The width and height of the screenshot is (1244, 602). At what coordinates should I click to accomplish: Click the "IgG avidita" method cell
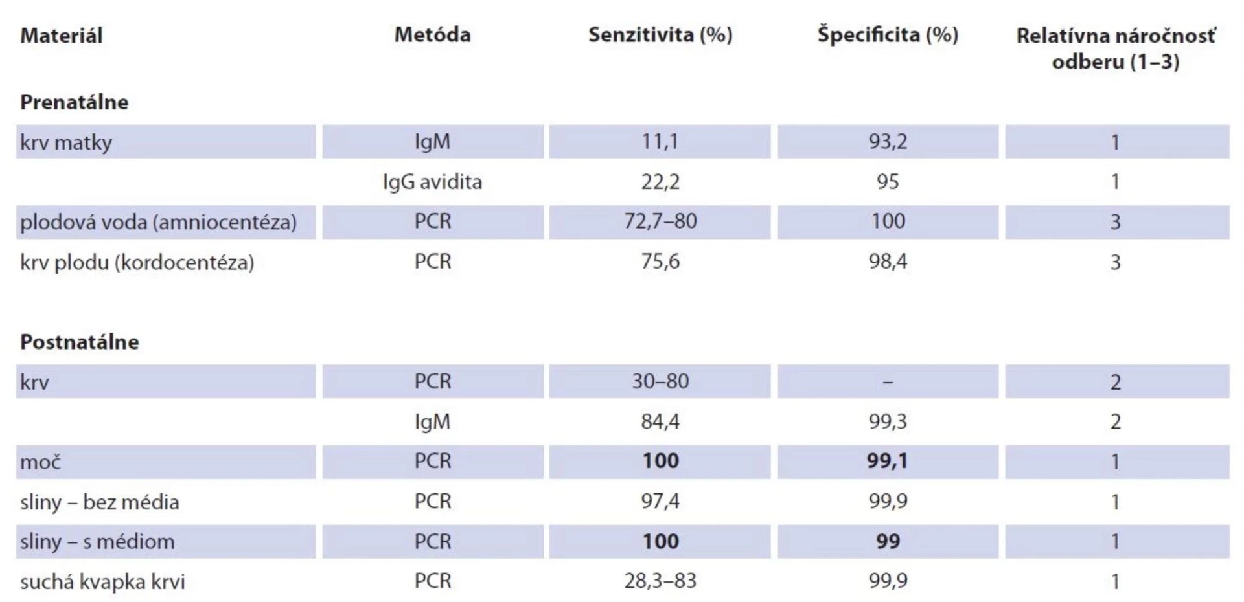(x=432, y=182)
